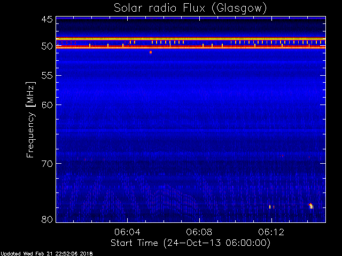Click the '55' frequency tick label
The image size is (342, 256).
(47, 76)
